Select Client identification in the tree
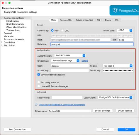The height and width of the screenshot is (135, 139). tap(16, 27)
